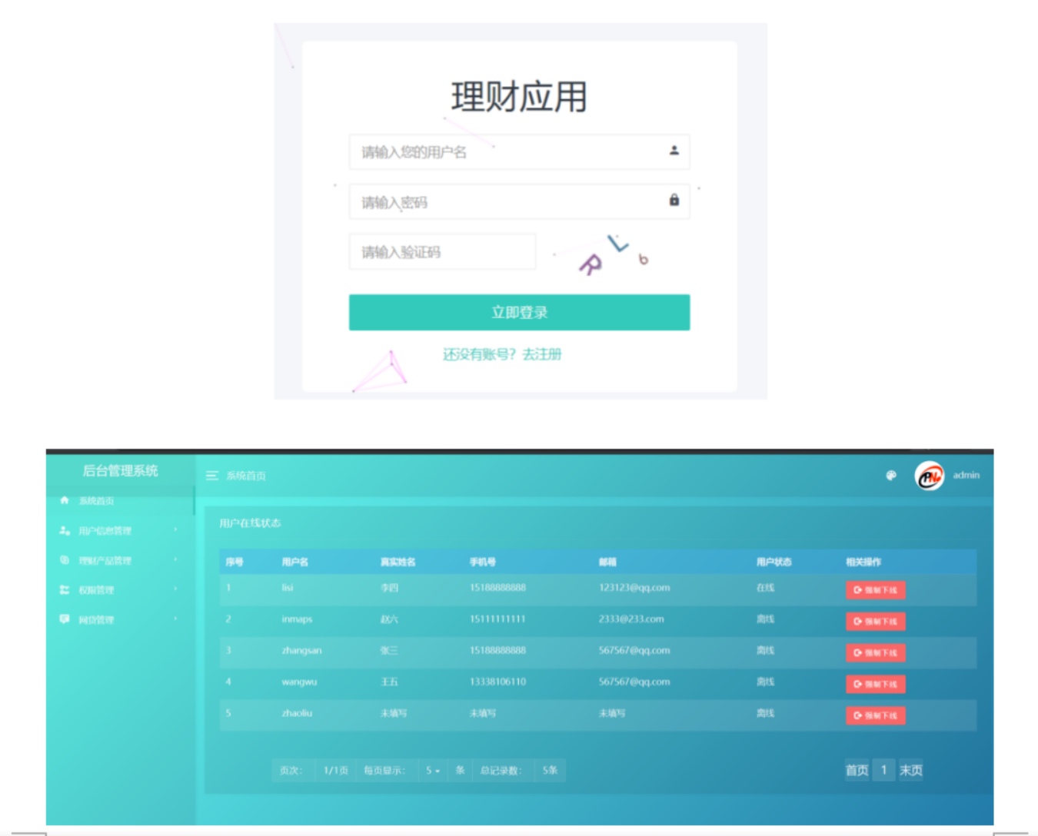Click the 权限管理 sidebar icon
Viewport: 1038px width, 836px height.
[x=65, y=589]
